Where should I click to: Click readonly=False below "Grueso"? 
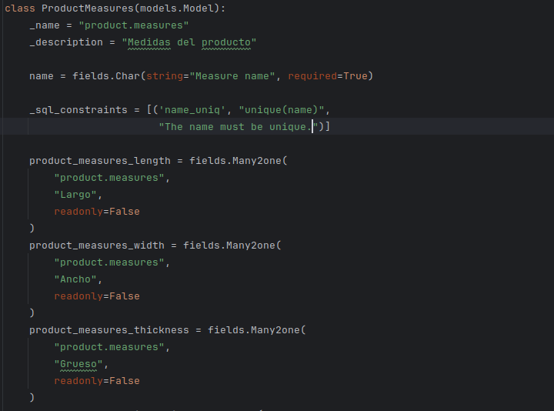pos(96,381)
